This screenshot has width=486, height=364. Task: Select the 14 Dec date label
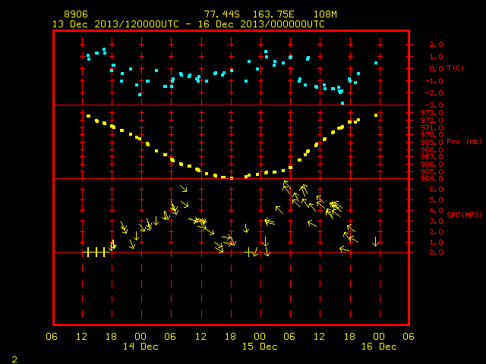click(x=140, y=347)
